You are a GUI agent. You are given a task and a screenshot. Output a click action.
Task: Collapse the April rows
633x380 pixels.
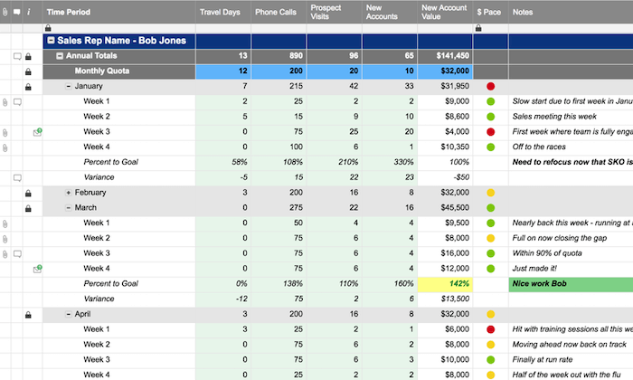pyautogui.click(x=68, y=314)
